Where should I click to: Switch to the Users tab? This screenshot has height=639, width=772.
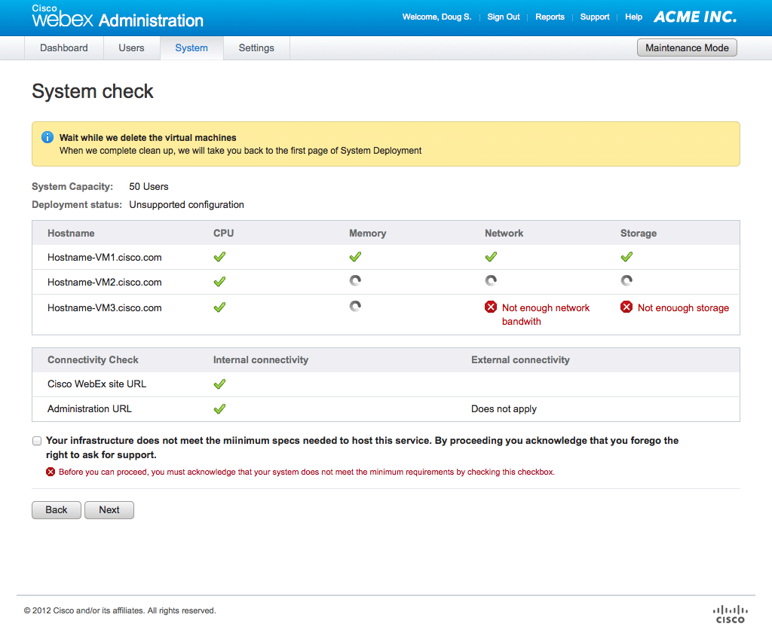click(131, 48)
